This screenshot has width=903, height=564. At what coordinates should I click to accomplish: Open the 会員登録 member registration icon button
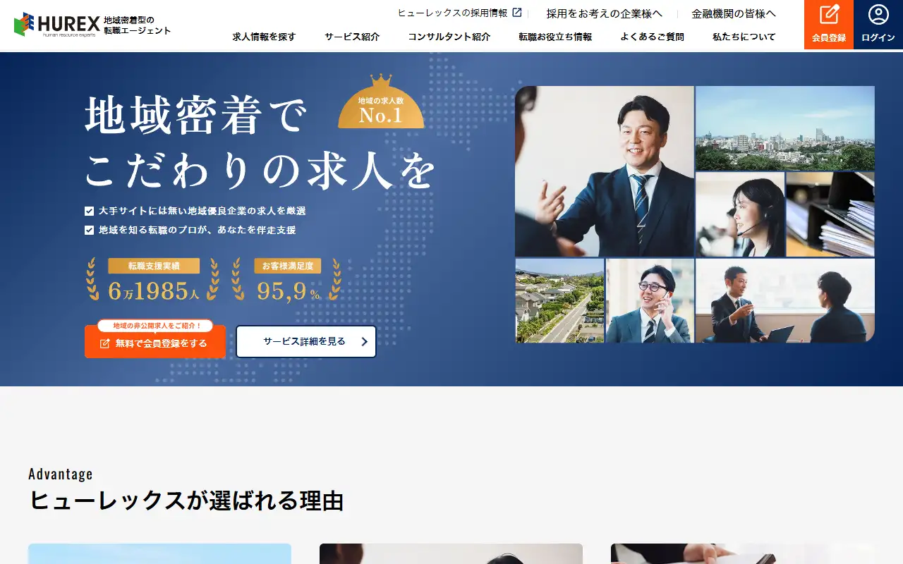(829, 25)
